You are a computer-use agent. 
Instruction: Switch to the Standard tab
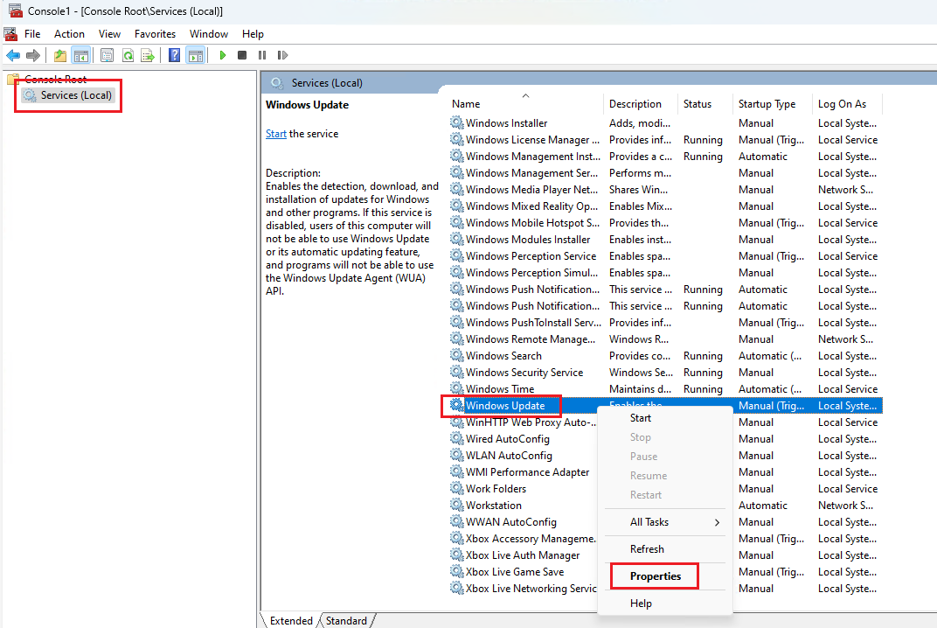click(347, 621)
